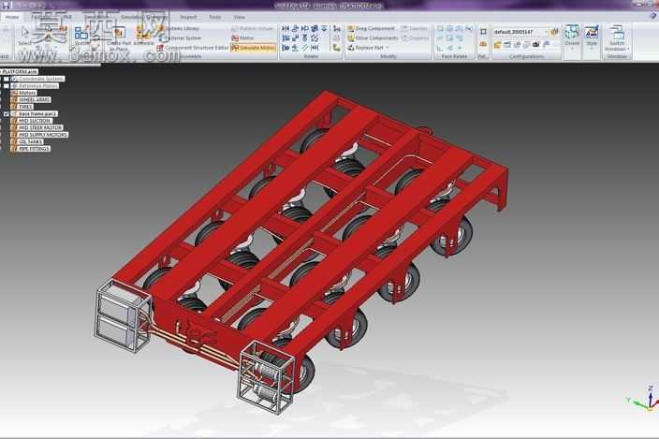
Task: Toggle base frame parts checkbox
Action: coord(7,114)
